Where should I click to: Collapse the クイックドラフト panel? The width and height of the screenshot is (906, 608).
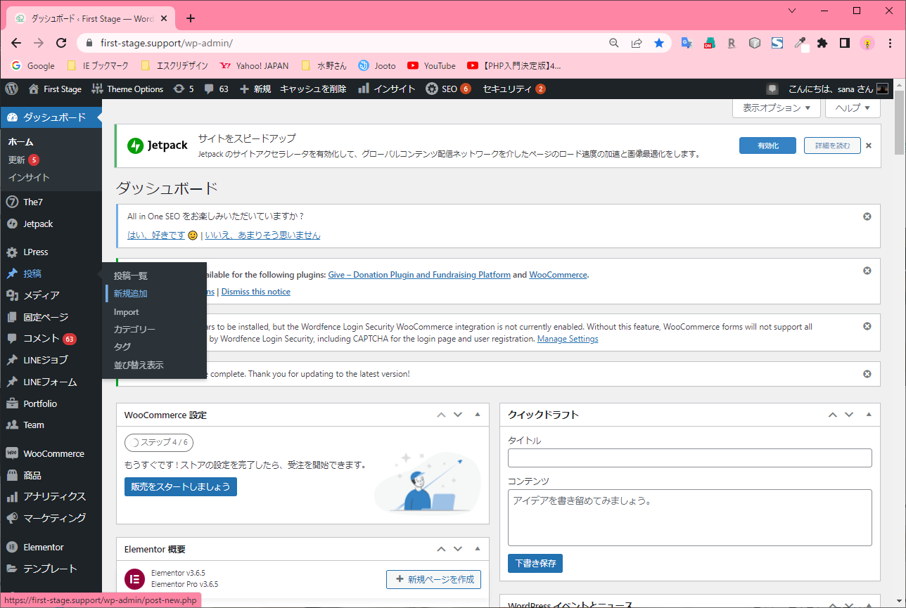869,415
